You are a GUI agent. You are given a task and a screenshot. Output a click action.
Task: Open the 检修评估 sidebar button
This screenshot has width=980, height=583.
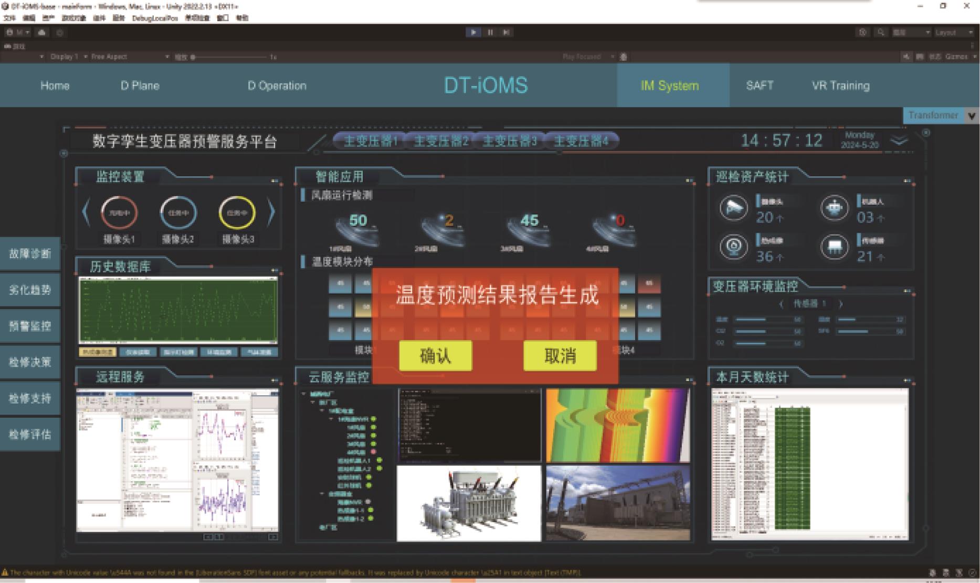tap(30, 434)
